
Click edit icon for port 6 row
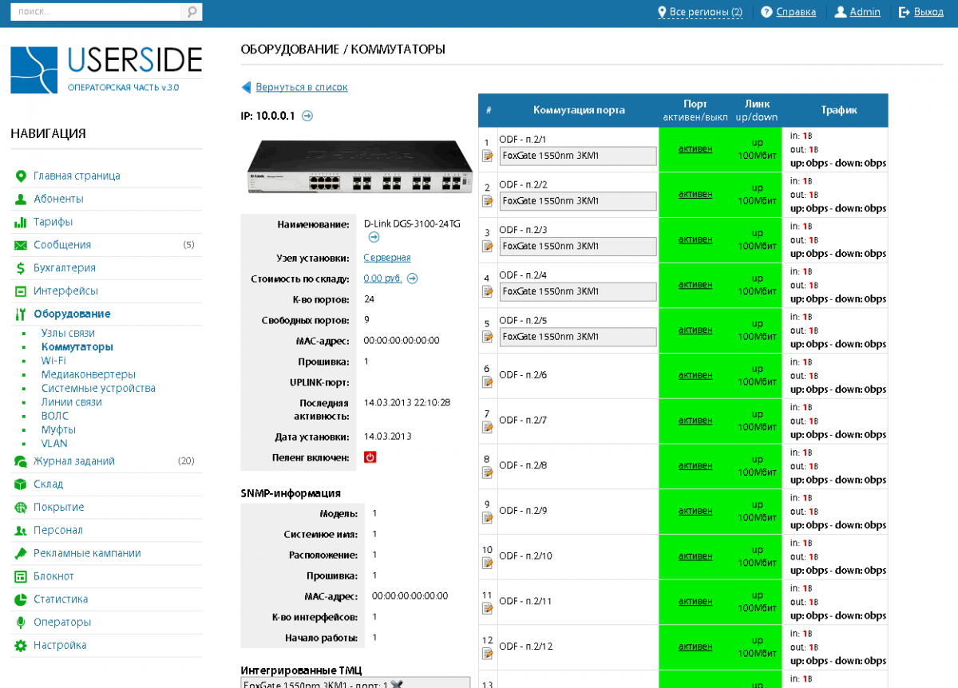coord(488,382)
